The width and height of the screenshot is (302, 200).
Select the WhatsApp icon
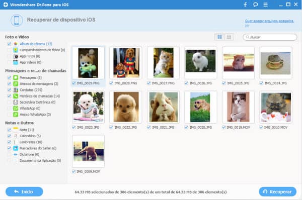pos(16,108)
